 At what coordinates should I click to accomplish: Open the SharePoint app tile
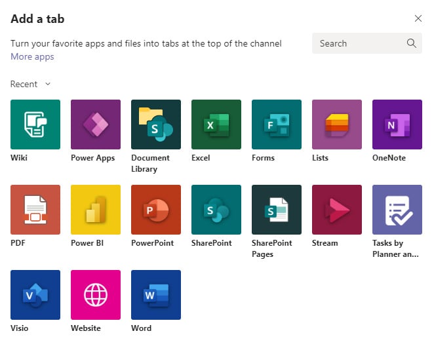click(216, 210)
